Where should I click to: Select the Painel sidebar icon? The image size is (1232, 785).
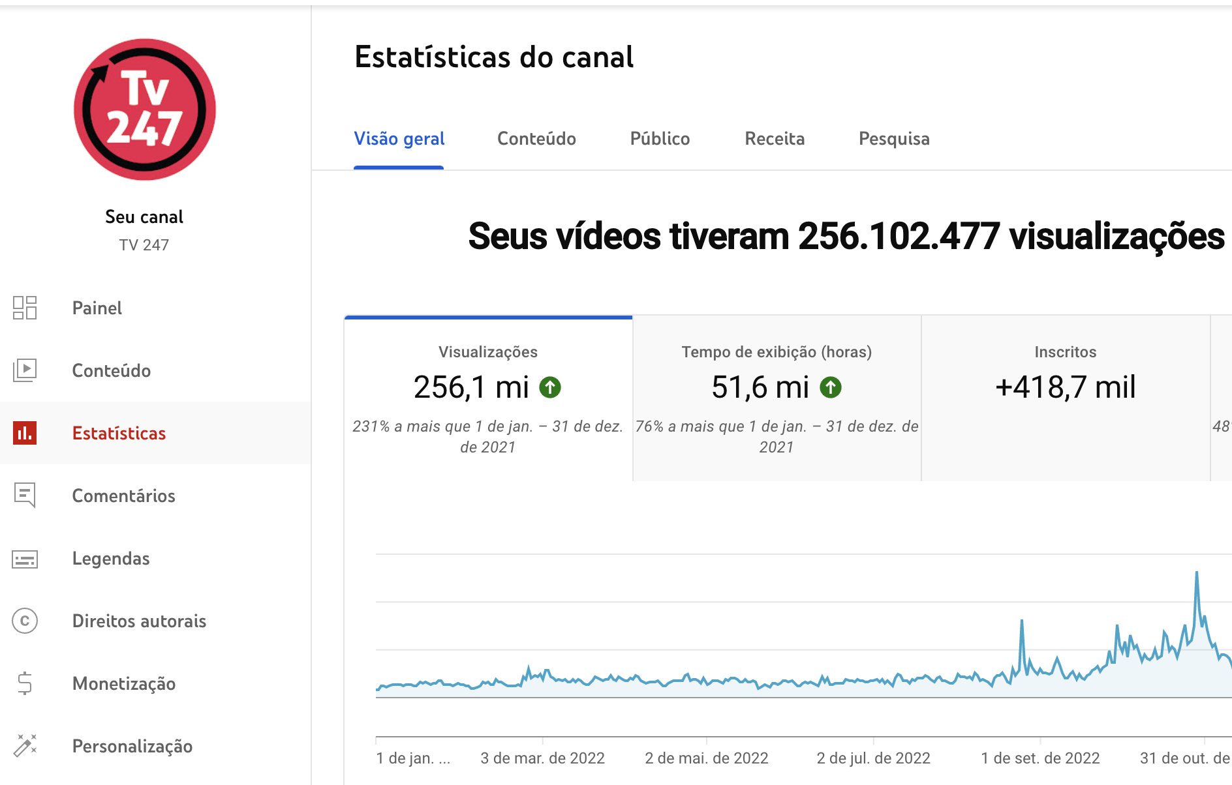(25, 308)
